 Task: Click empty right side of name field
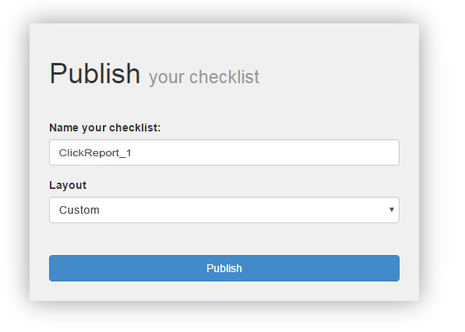(x=297, y=152)
